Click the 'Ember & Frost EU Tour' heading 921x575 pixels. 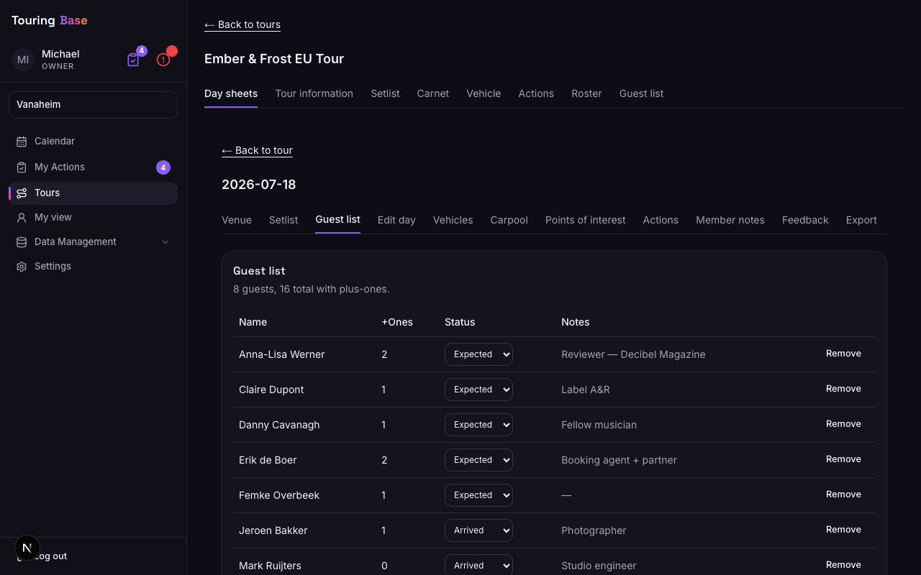point(274,59)
